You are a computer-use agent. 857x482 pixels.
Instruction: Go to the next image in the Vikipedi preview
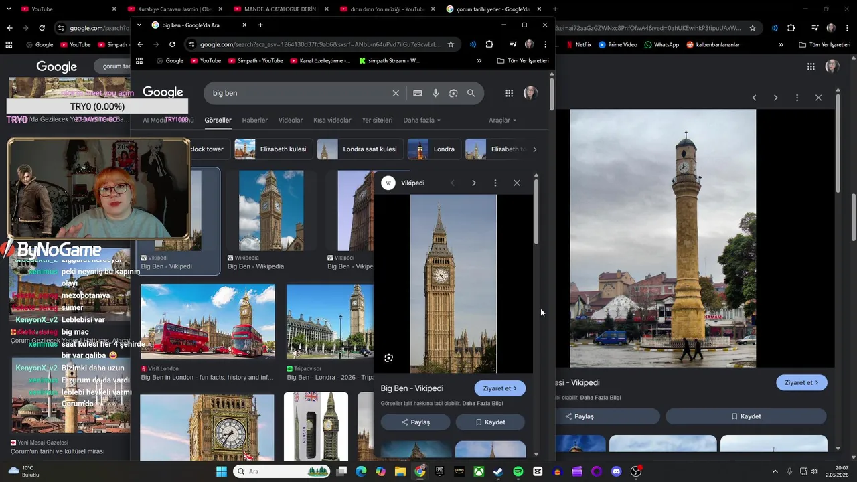click(473, 183)
